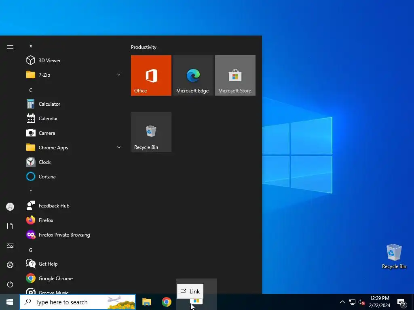Open File Explorer from the taskbar
Viewport: 414px width, 310px height.
[146, 302]
